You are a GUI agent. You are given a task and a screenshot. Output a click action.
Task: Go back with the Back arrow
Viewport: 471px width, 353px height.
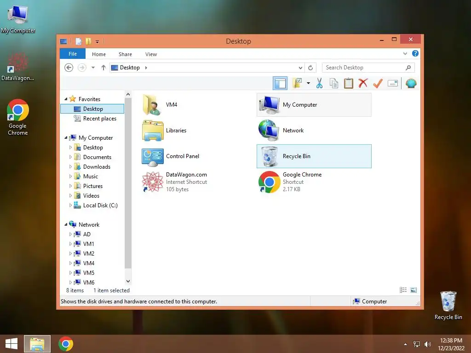click(69, 68)
